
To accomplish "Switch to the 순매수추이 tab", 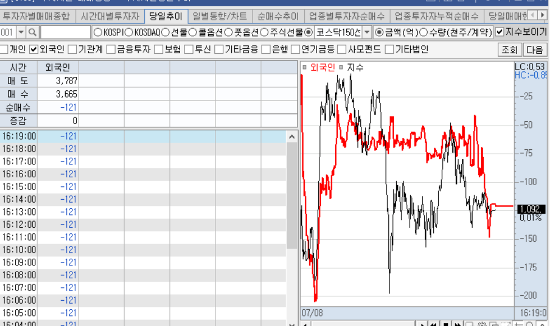I will (x=278, y=16).
